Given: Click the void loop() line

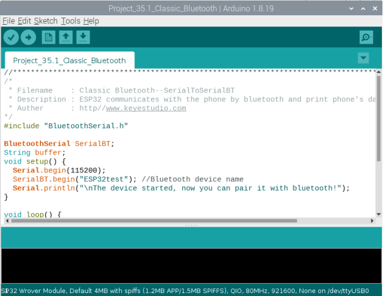Looking at the screenshot, I should pyautogui.click(x=32, y=214).
